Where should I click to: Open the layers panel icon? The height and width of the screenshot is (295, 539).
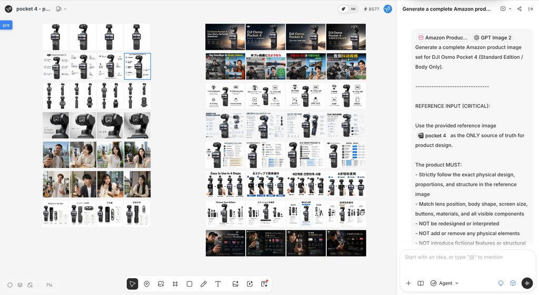click(x=20, y=285)
